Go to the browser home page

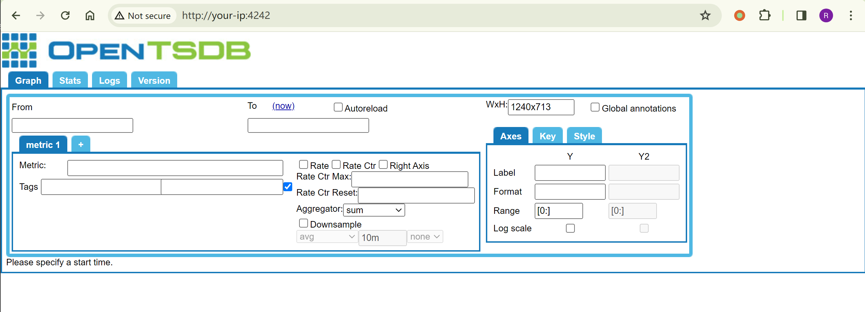90,15
